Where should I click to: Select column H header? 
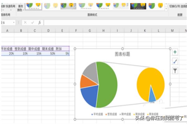(x=103, y=31)
